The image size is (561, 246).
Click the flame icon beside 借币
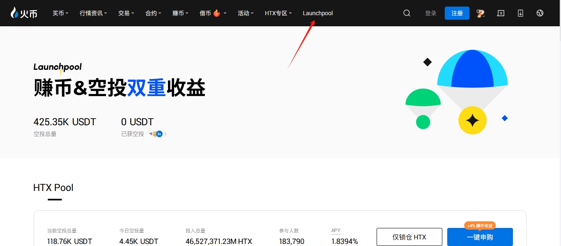coord(217,13)
